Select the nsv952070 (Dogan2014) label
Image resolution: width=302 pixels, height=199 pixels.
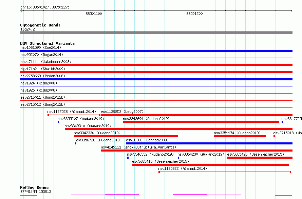42,55
